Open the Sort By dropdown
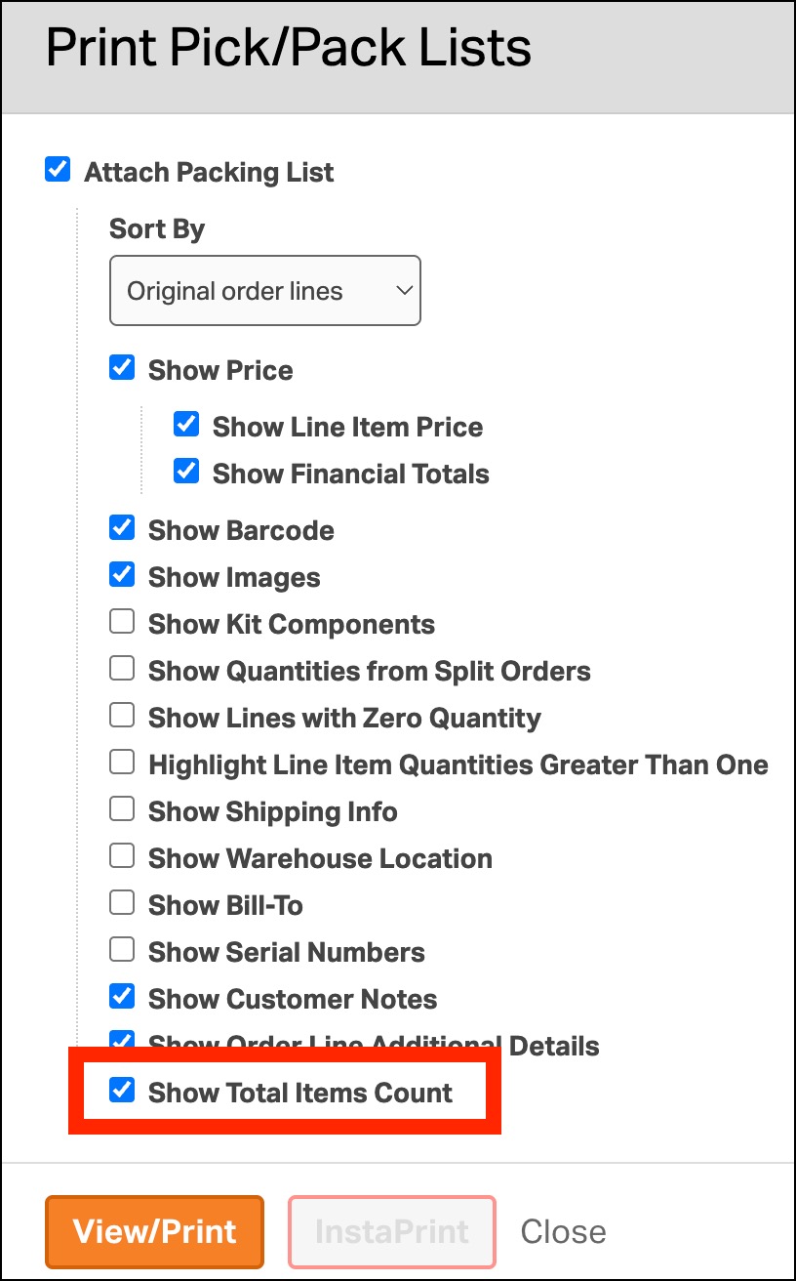The height and width of the screenshot is (1281, 796). [x=264, y=291]
